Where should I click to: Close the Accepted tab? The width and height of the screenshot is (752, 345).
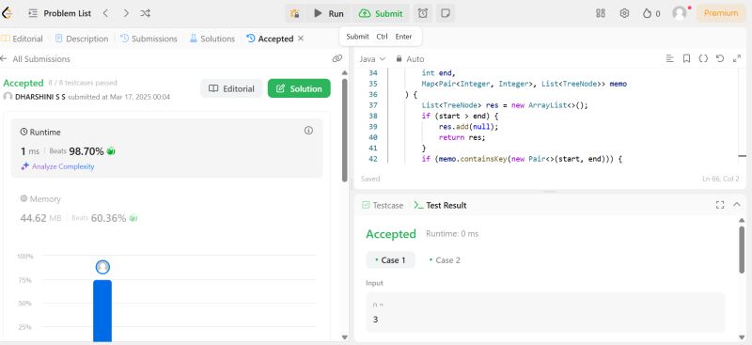[x=301, y=39]
